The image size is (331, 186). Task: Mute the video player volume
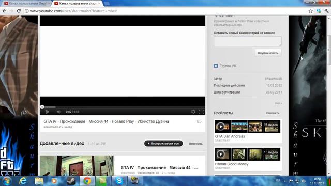point(59,112)
